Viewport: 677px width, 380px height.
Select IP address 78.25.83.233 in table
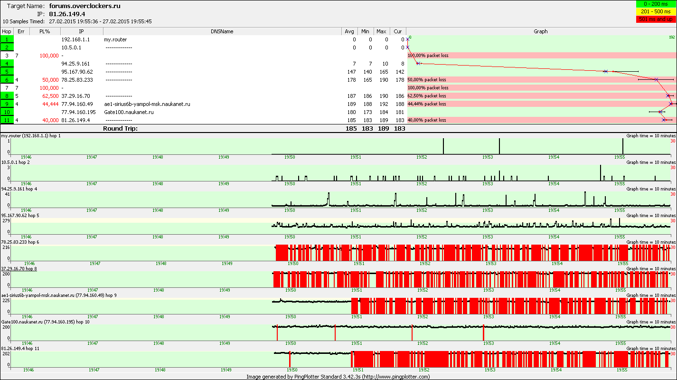(77, 80)
